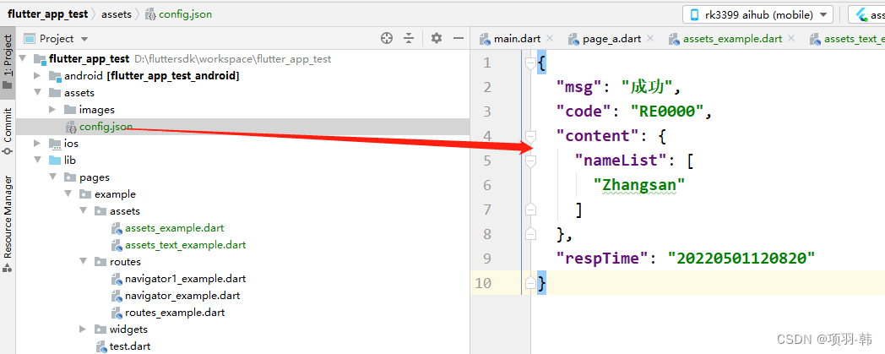This screenshot has height=354, width=885.
Task: Expand the images folder
Action: [52, 110]
